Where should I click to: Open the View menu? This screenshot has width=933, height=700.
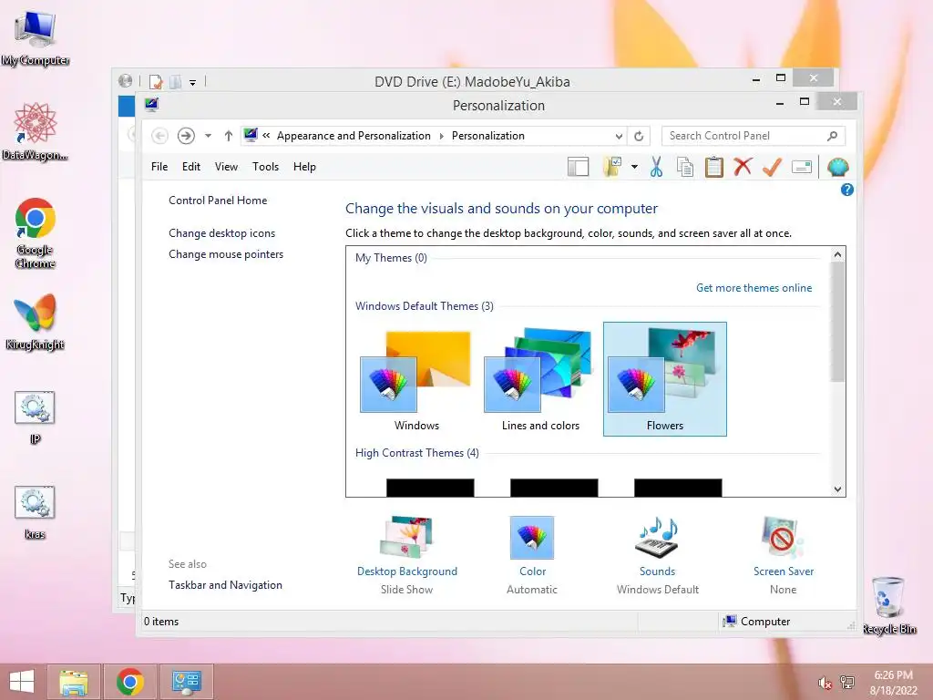tap(226, 167)
